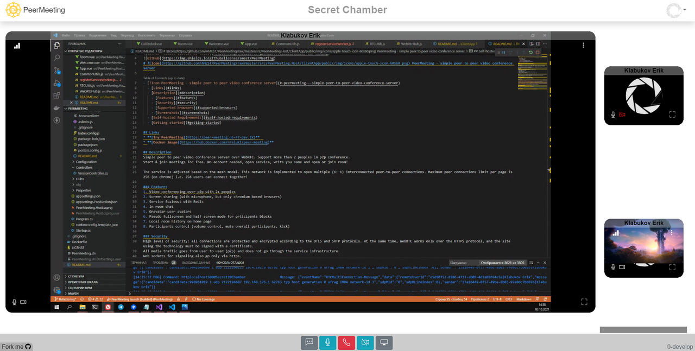The height and width of the screenshot is (351, 695).
Task: Open the Терминал menu in the shared VS Code
Action: [167, 35]
